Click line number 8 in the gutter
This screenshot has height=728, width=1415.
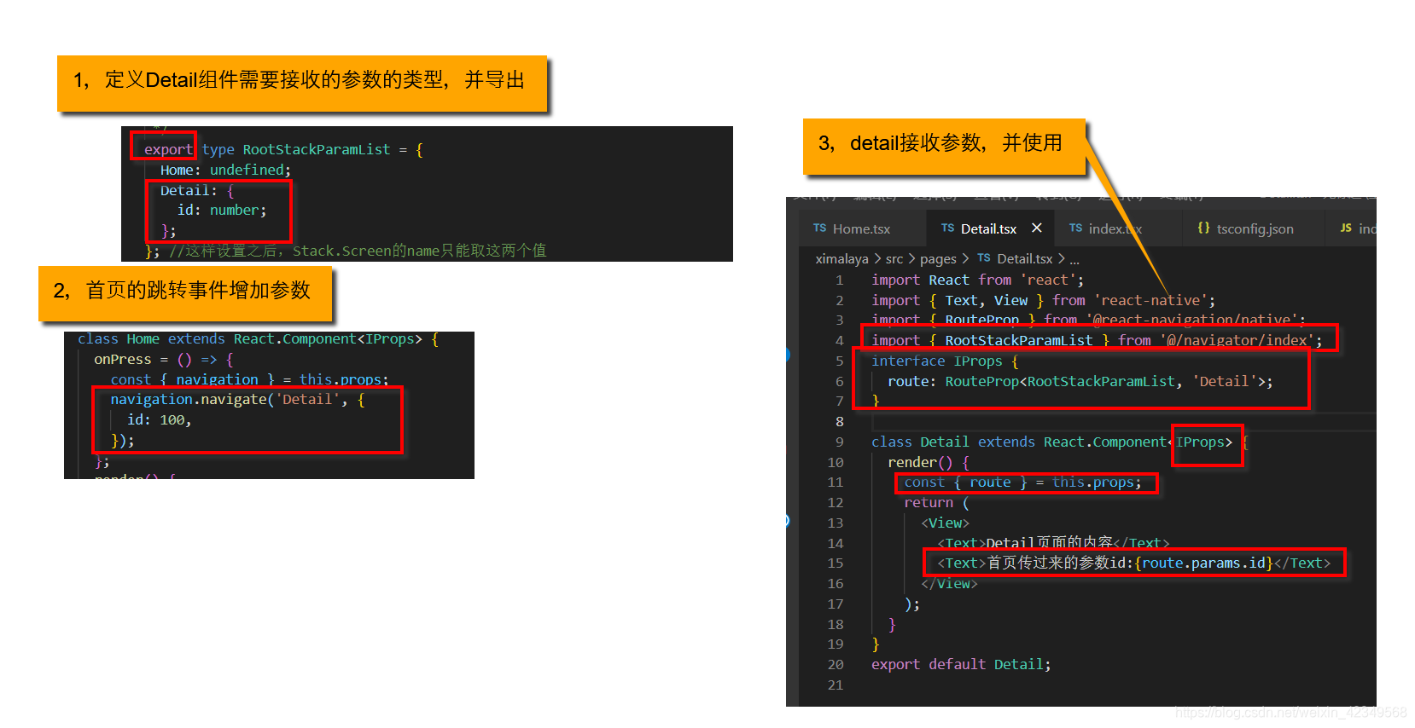coord(839,421)
